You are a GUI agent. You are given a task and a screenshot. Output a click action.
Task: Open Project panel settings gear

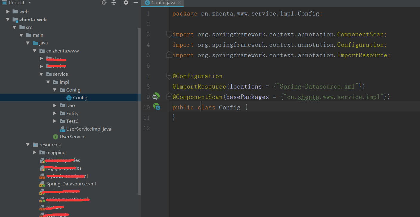click(x=126, y=3)
